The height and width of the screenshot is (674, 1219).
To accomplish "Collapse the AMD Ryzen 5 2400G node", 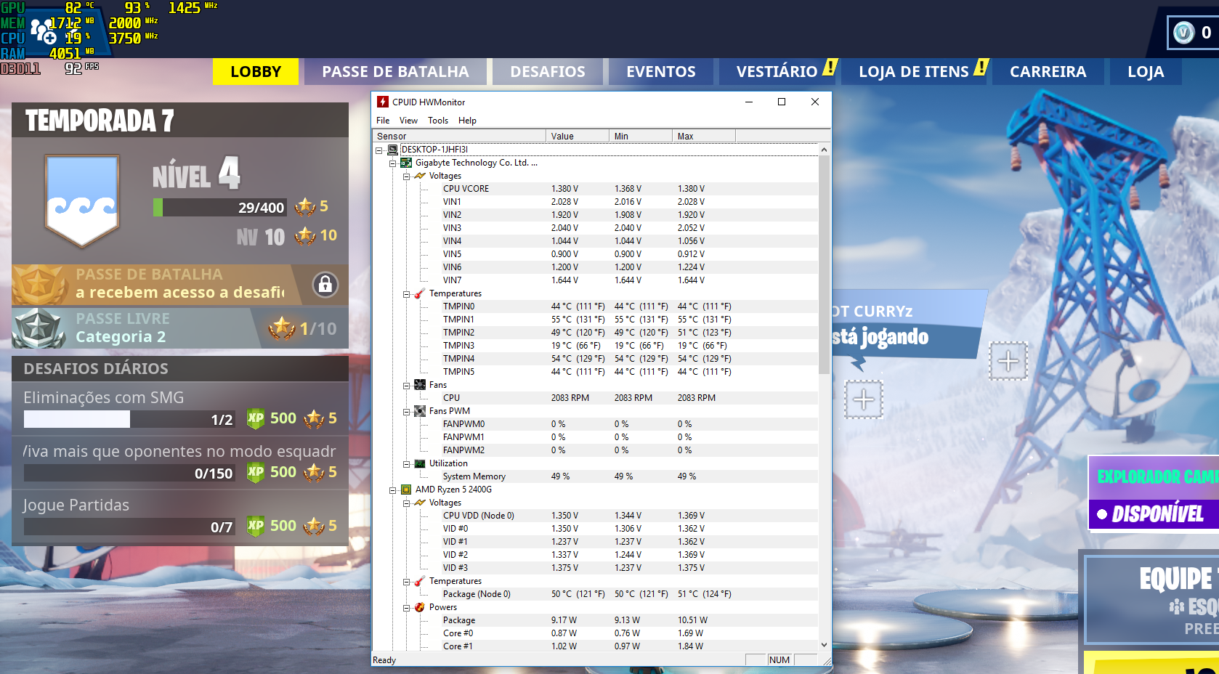I will 393,490.
